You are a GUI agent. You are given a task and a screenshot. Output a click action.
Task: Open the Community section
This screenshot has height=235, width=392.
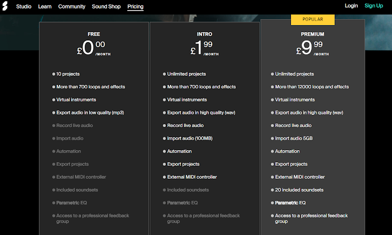click(71, 7)
